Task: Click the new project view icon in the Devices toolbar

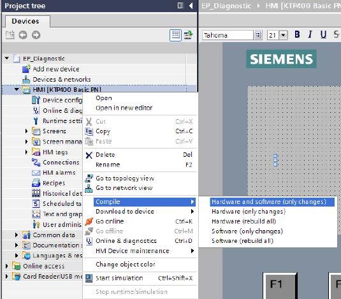Action: [10, 35]
